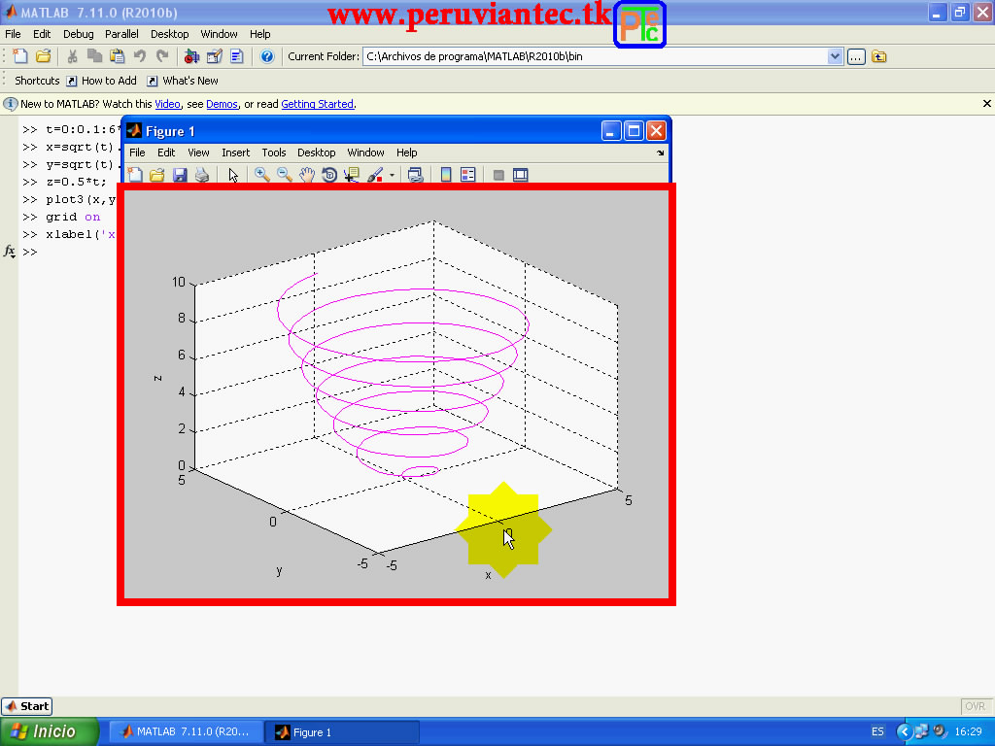Open the Current Folder dropdown list
This screenshot has width=995, height=746.
pyautogui.click(x=836, y=56)
